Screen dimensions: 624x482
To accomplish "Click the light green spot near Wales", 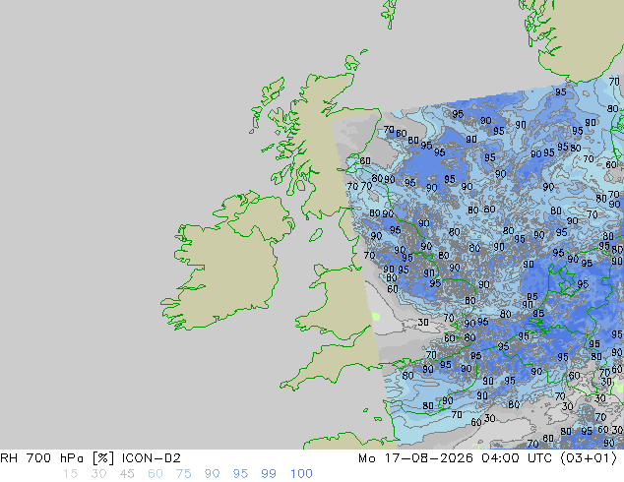I will click(x=375, y=317).
